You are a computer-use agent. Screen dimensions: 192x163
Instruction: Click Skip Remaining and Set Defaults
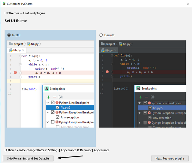(28, 158)
